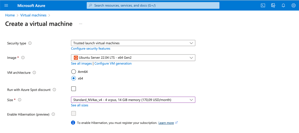The image size is (299, 133).
Task: Show info tooltip for VM architecture
Action: click(x=34, y=73)
